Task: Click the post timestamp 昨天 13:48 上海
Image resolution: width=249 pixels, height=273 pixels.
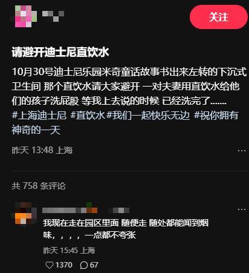Action: coord(42,150)
